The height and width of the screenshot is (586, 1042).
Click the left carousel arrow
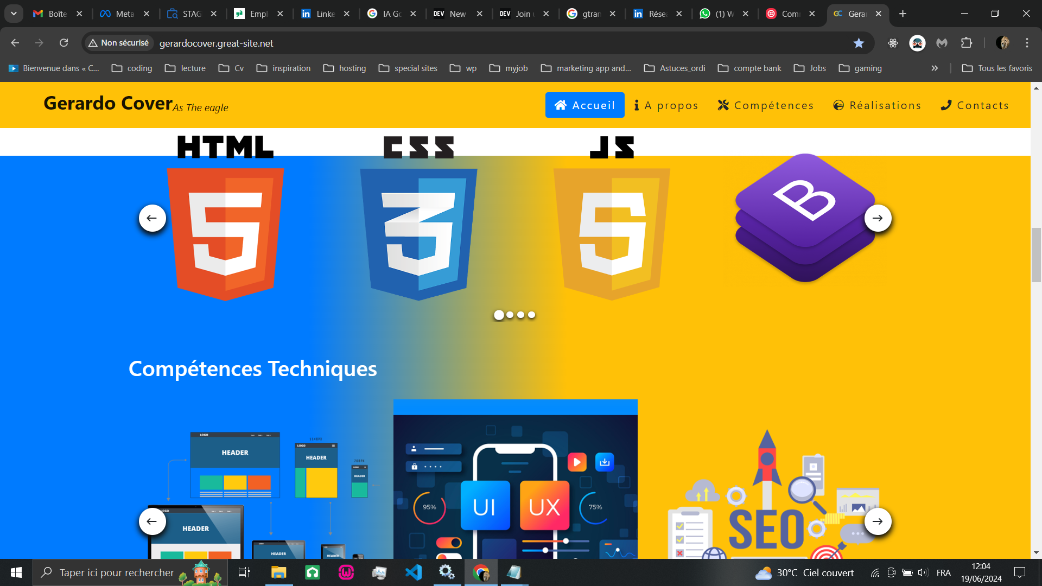tap(153, 218)
